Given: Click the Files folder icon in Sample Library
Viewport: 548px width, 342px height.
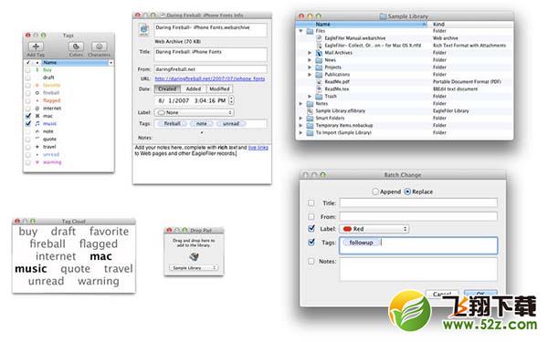Looking at the screenshot, I should pyautogui.click(x=310, y=31).
